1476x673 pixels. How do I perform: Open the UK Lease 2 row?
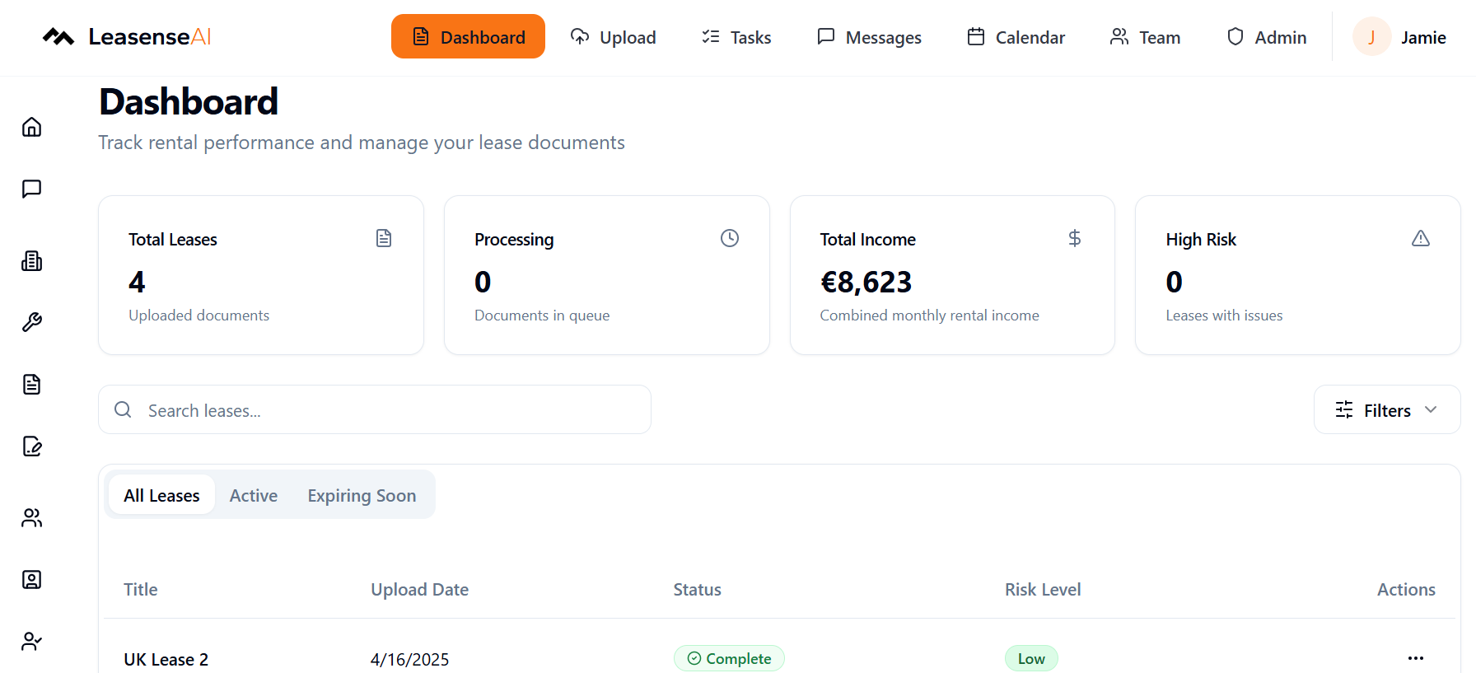point(779,658)
